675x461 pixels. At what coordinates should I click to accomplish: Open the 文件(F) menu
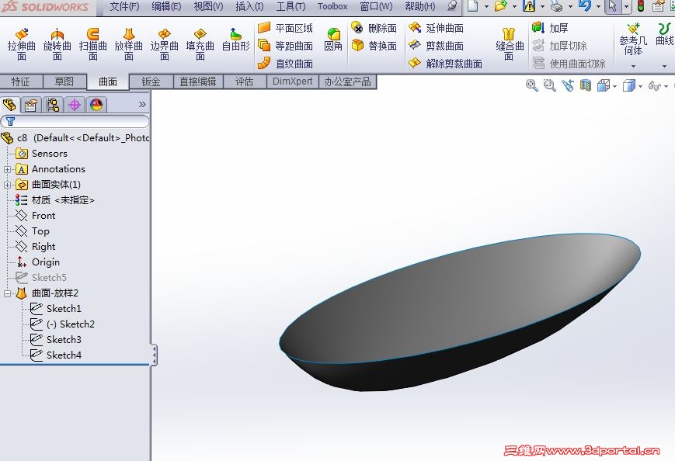[124, 6]
